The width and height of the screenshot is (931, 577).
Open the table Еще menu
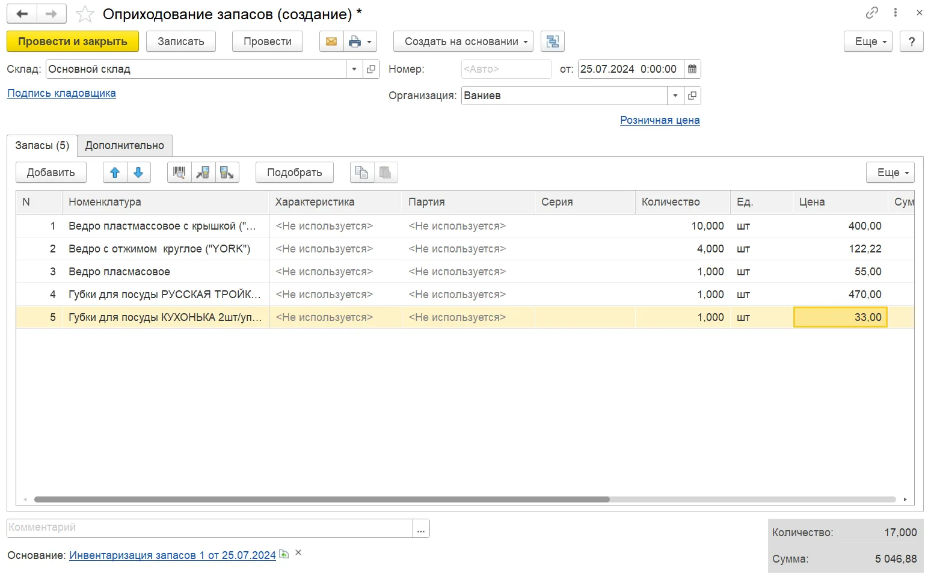click(890, 172)
